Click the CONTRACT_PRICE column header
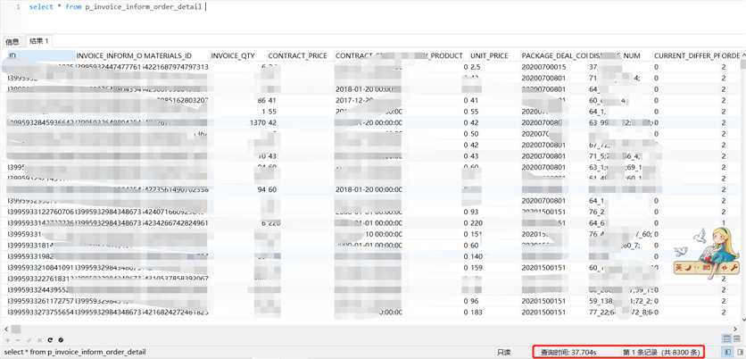 tap(299, 55)
